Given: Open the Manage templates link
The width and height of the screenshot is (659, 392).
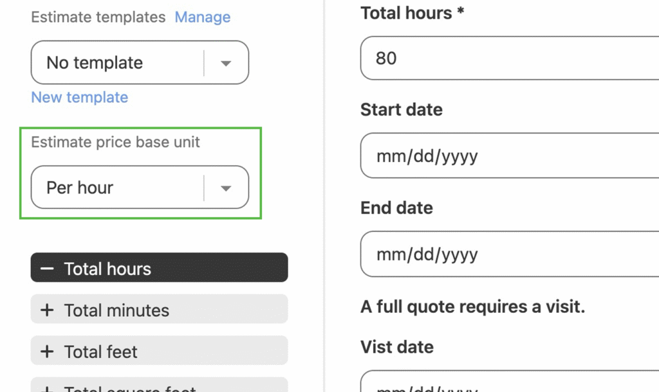Looking at the screenshot, I should tap(203, 17).
